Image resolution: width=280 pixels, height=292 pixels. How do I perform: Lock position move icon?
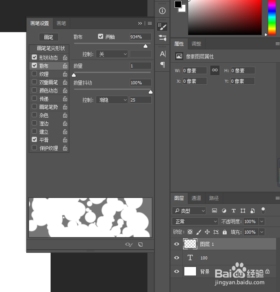(207, 232)
